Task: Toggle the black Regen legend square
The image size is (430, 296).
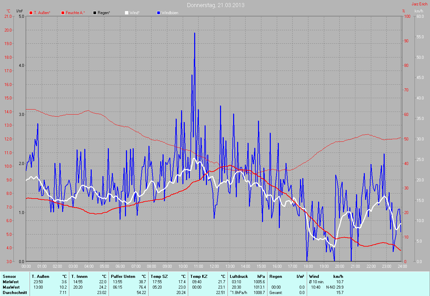Action: tap(95, 13)
